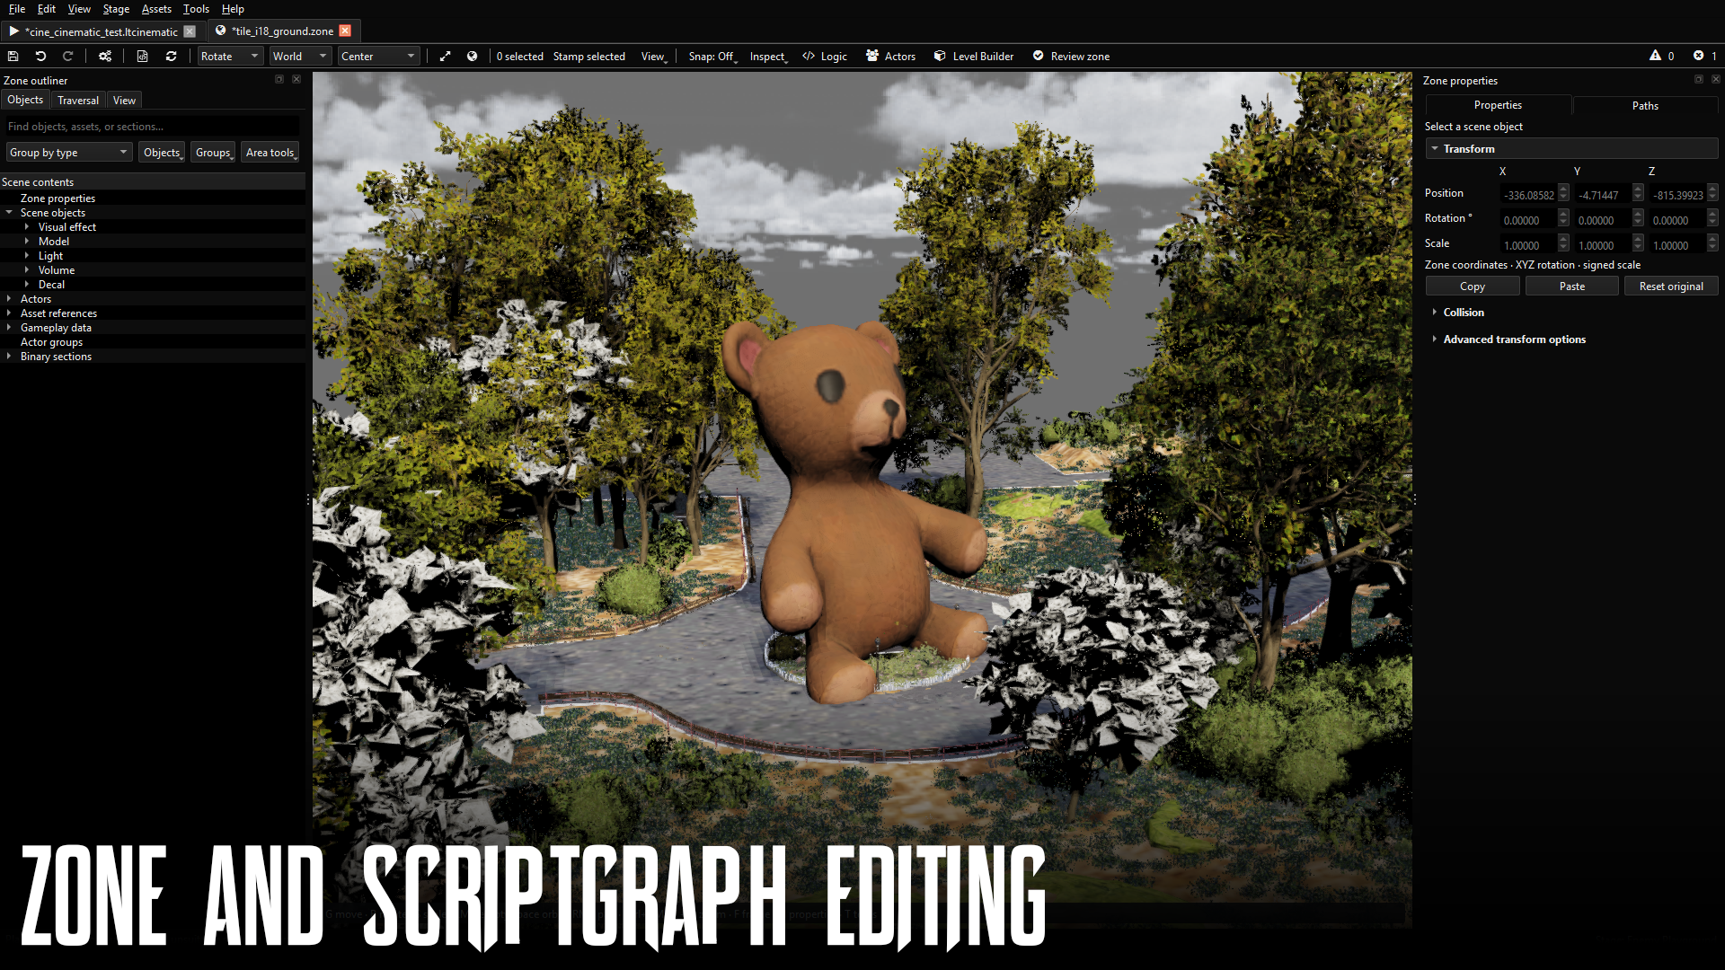
Task: Launch the Level Builder
Action: (973, 56)
